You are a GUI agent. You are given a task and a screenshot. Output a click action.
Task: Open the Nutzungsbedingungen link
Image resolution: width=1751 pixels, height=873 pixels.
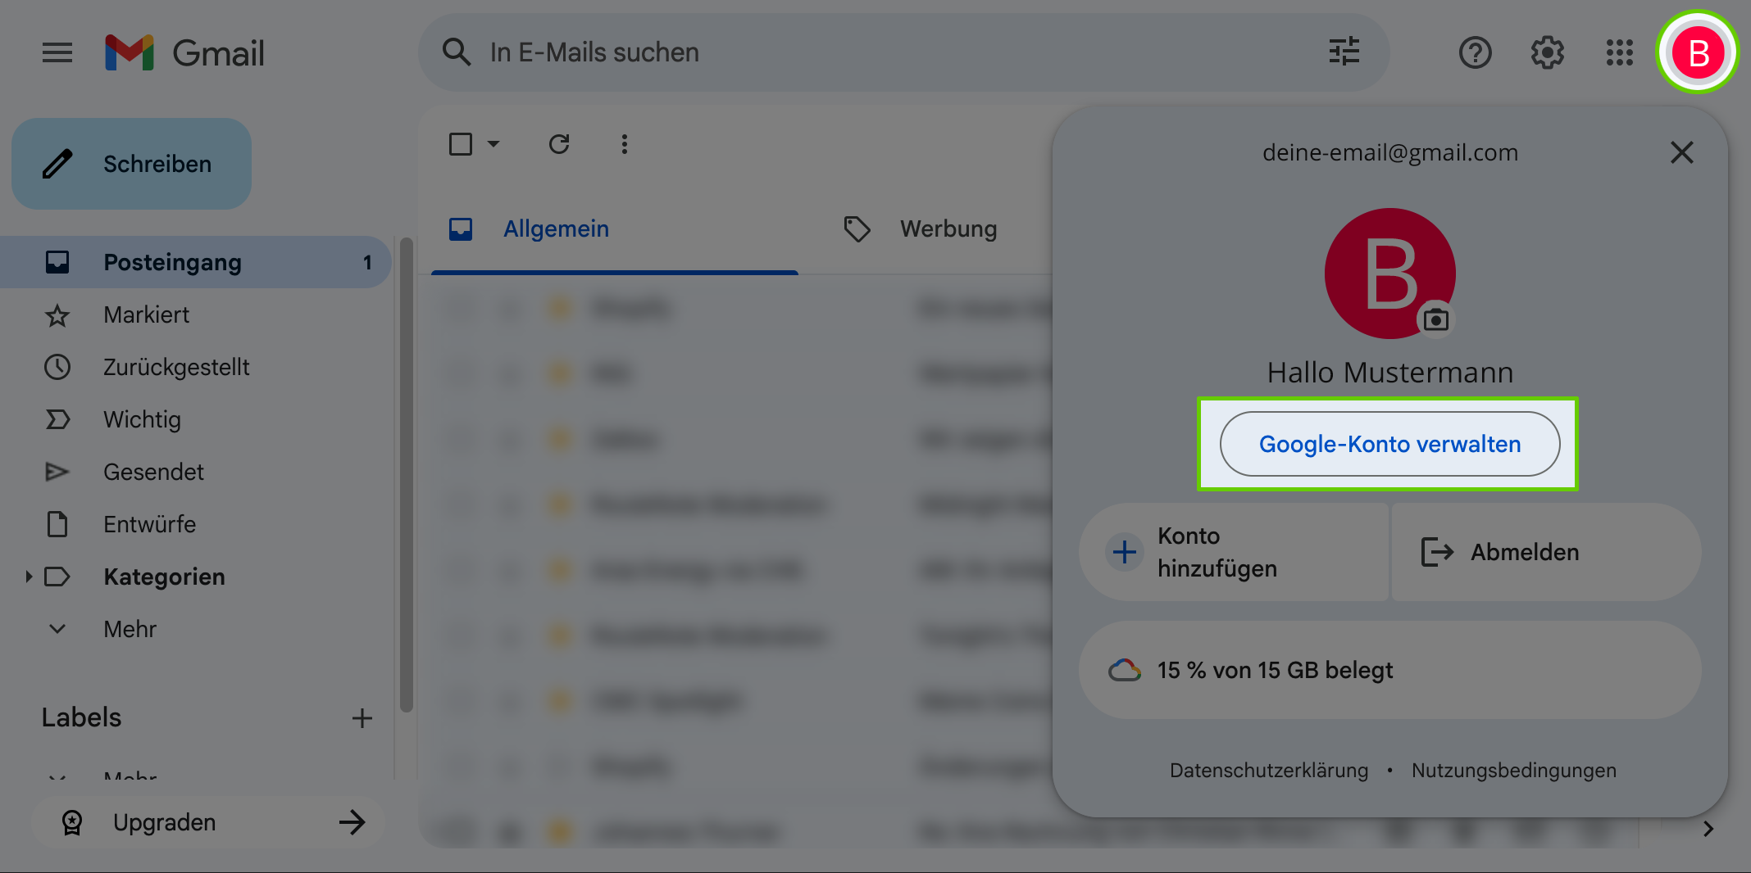coord(1513,771)
